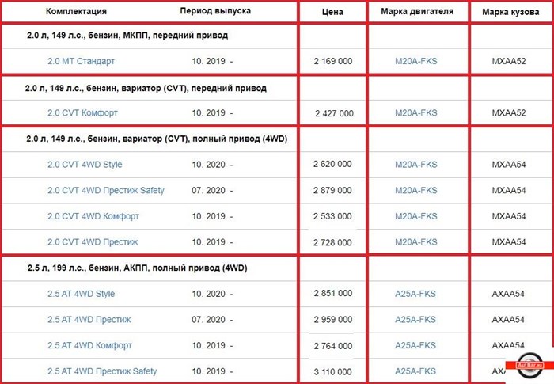Open the 2.0 MT Стандарт trim link
554x384 pixels.
pos(81,61)
